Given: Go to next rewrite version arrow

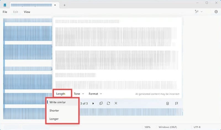Looking at the screenshot, I should (93, 104).
